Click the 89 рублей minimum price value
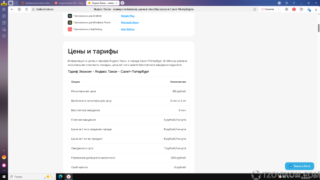The height and width of the screenshot is (180, 320). click(179, 91)
